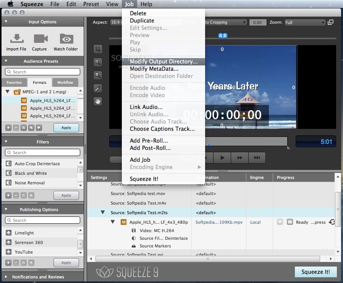Screen dimensions: 343x283
Task: Click the horizontal scrollbar of the job list
Action: point(207,259)
